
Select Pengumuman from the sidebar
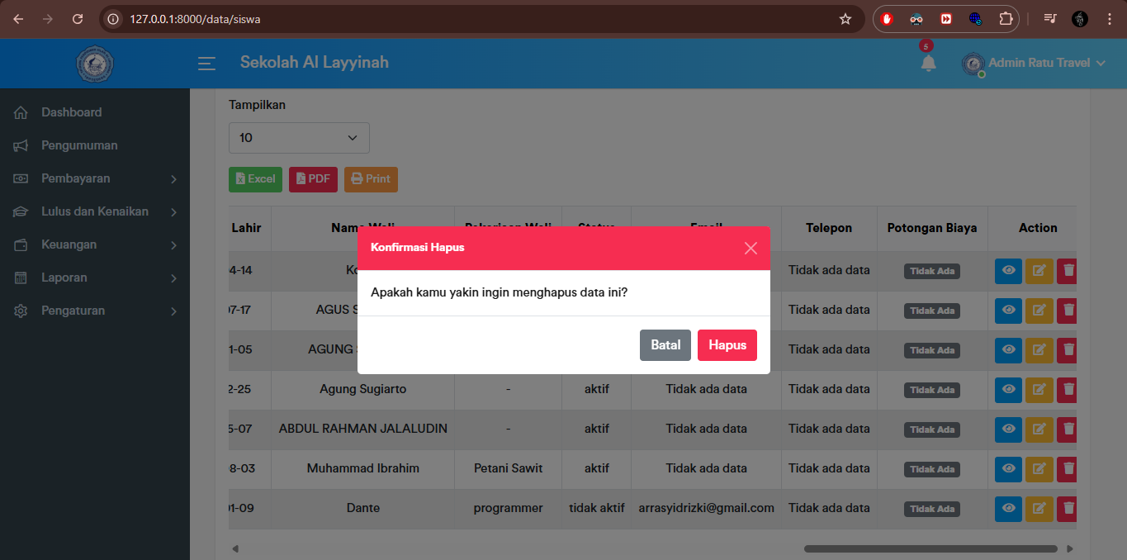79,145
